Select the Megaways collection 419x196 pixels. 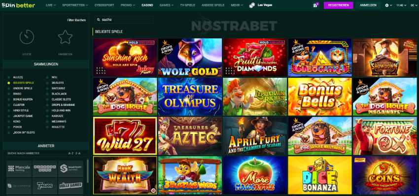(x=59, y=122)
